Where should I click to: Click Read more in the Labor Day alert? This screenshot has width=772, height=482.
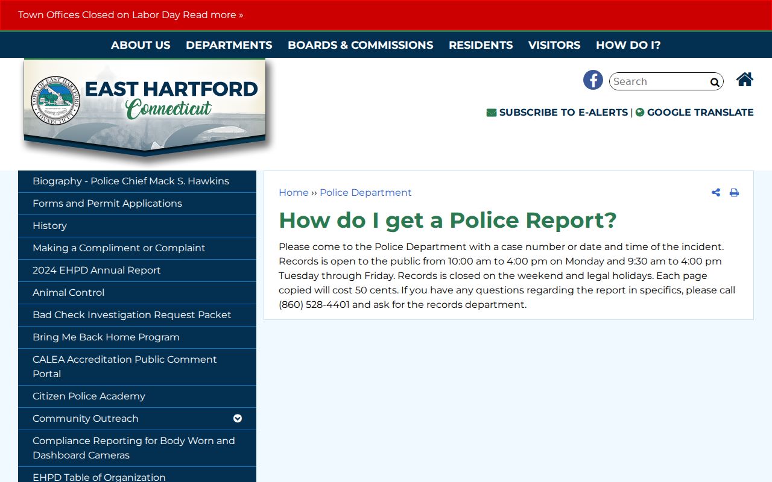[x=213, y=15]
